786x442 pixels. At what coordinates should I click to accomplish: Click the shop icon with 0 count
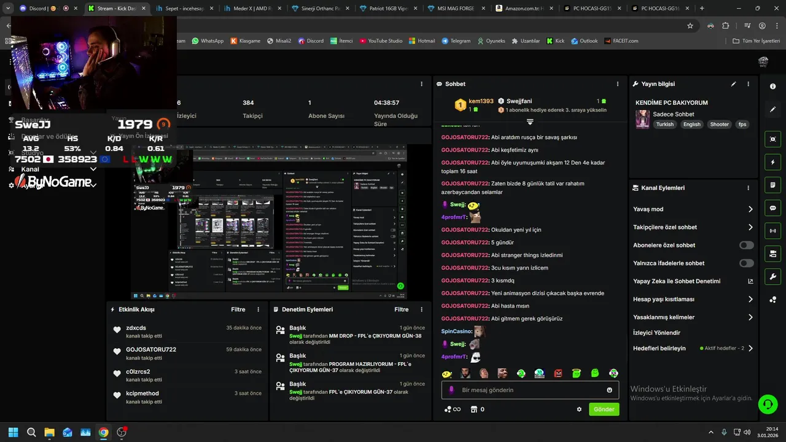477,409
